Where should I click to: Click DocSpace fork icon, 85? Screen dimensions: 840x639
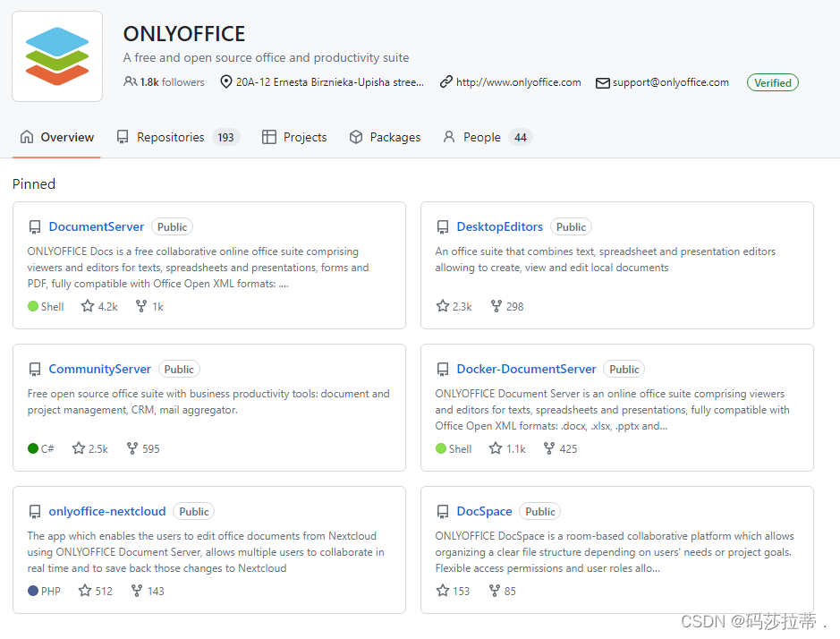tap(495, 590)
